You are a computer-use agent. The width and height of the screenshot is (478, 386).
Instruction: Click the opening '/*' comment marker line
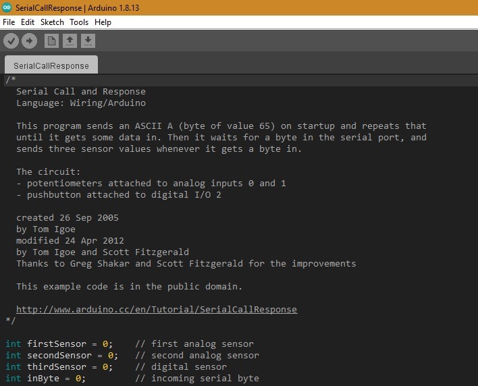[x=11, y=80]
